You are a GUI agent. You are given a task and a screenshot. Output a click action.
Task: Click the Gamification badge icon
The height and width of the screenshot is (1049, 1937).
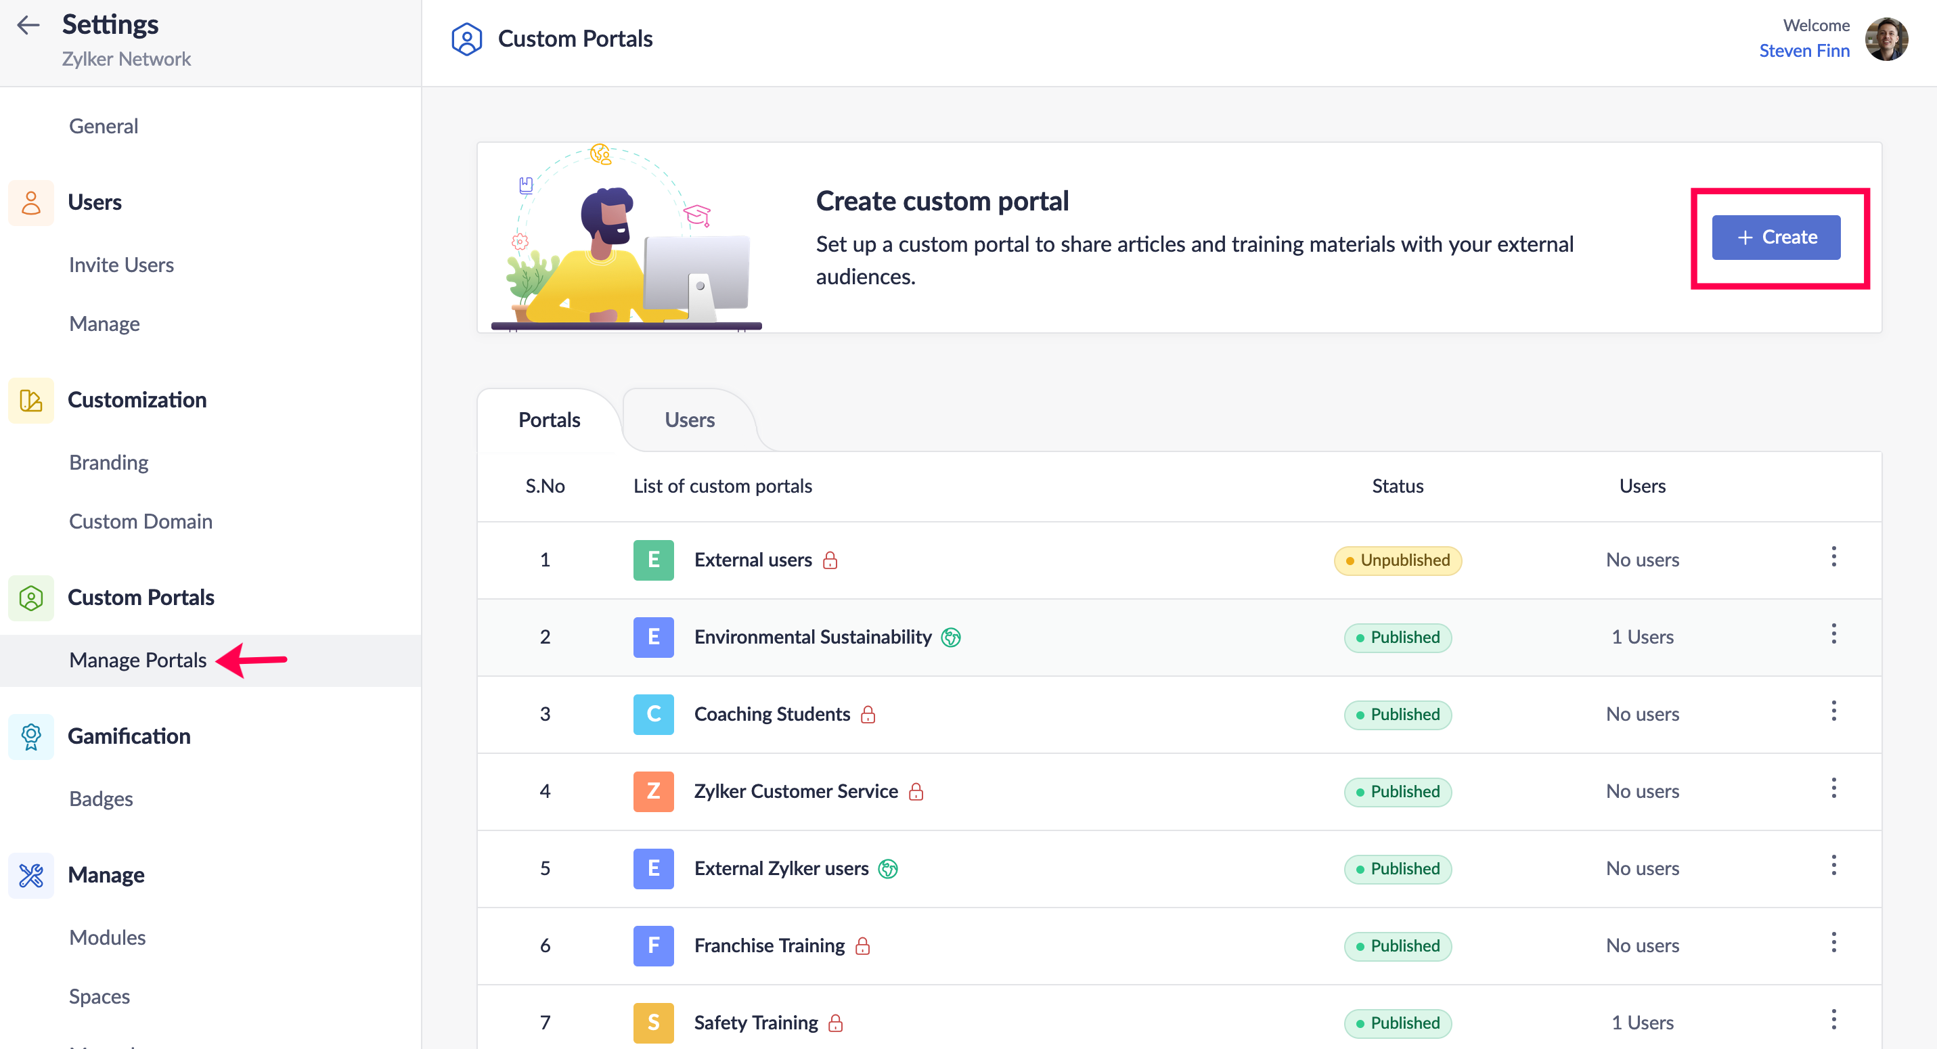click(x=31, y=736)
